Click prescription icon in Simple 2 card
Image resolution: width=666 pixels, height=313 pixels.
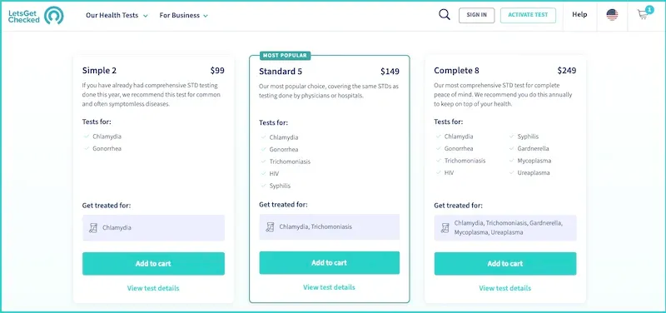93,228
